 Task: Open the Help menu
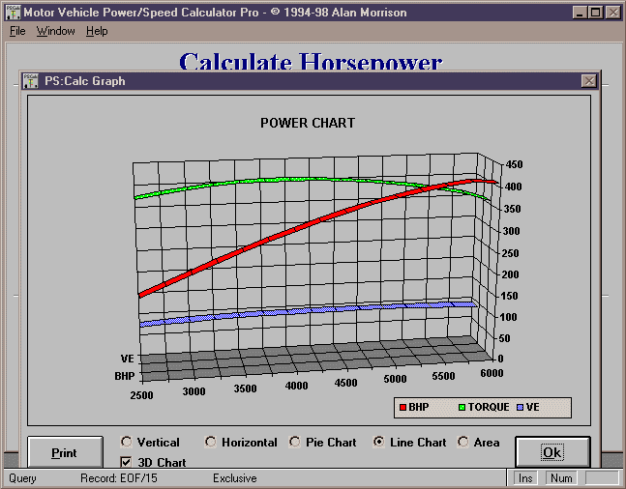(x=97, y=31)
